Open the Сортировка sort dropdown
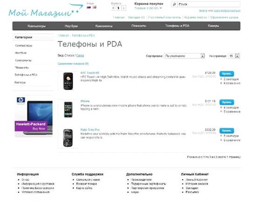 click(x=184, y=56)
